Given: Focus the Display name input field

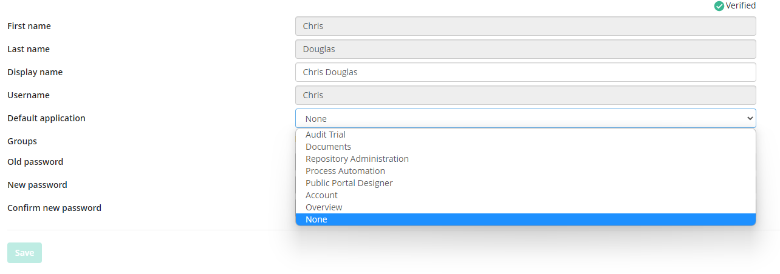Looking at the screenshot, I should [525, 72].
